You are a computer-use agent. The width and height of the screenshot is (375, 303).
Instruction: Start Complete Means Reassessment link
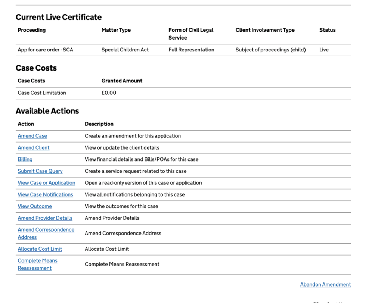tap(37, 261)
